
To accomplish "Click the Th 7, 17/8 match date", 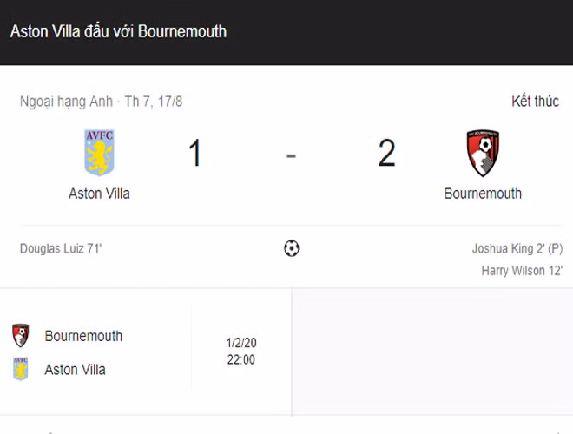I will coord(154,102).
